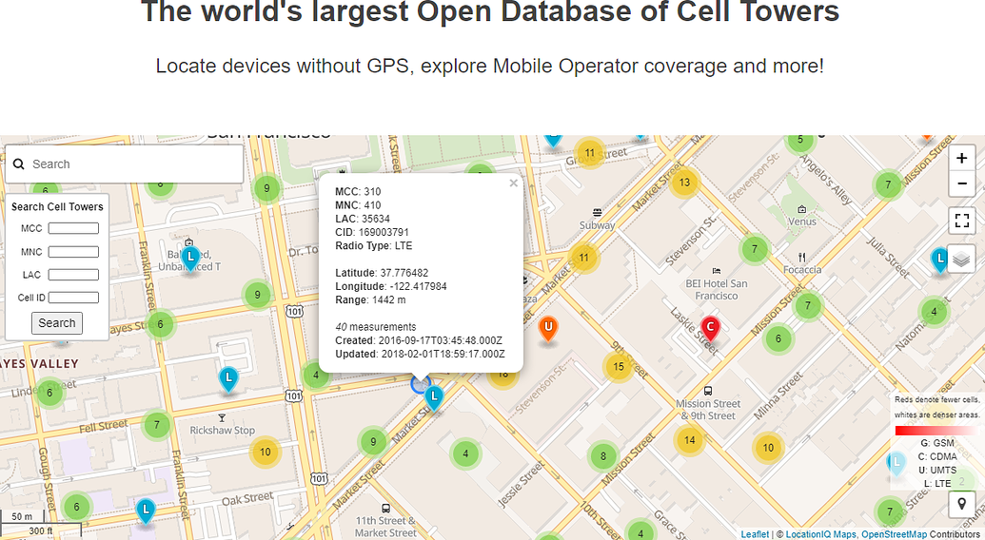The image size is (985, 540).
Task: Select the orange UMTS tower marker
Action: (x=548, y=330)
